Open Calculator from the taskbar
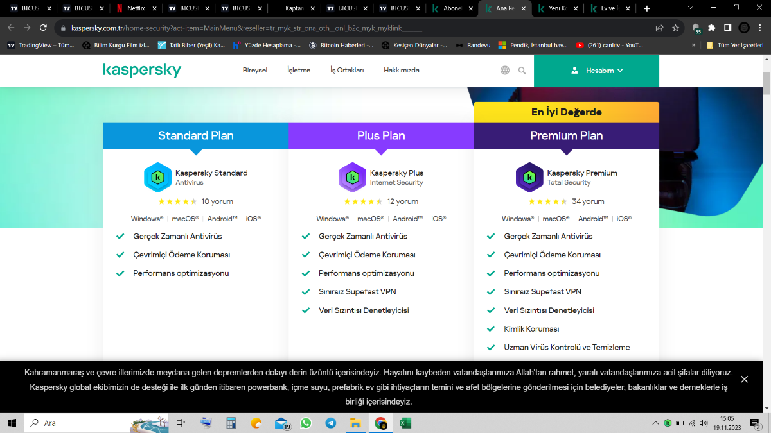This screenshot has height=433, width=771. tap(231, 423)
